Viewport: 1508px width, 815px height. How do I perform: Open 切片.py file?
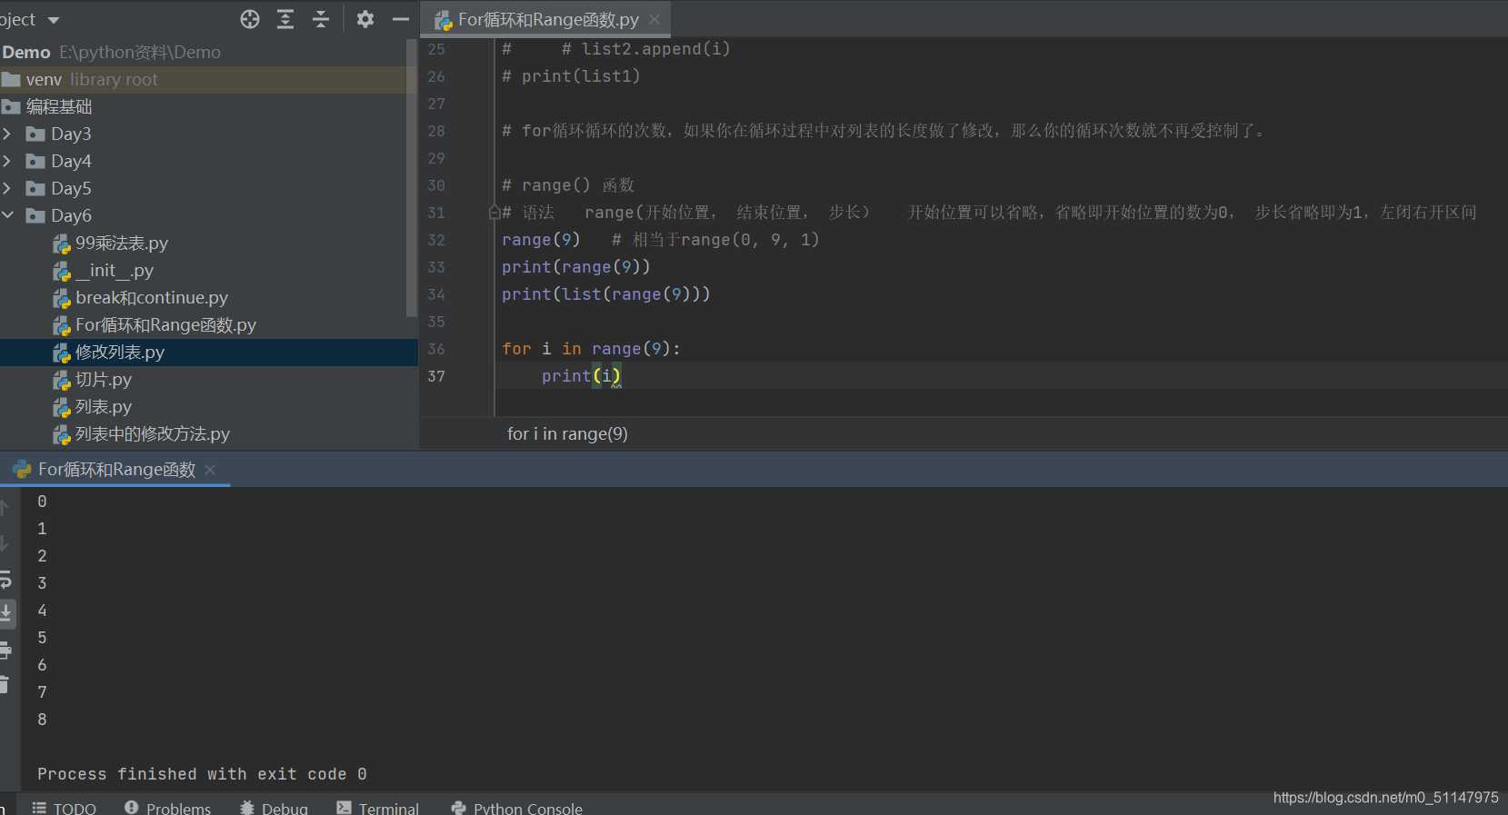point(104,380)
